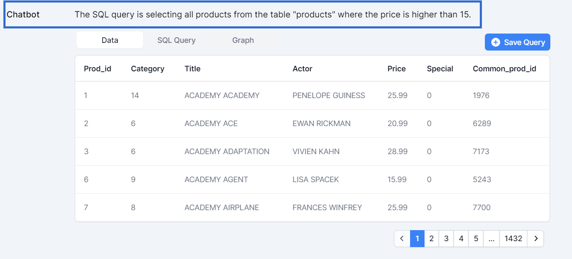Viewport: 572px width, 259px height.
Task: Open page 4 of the table
Action: pos(461,239)
